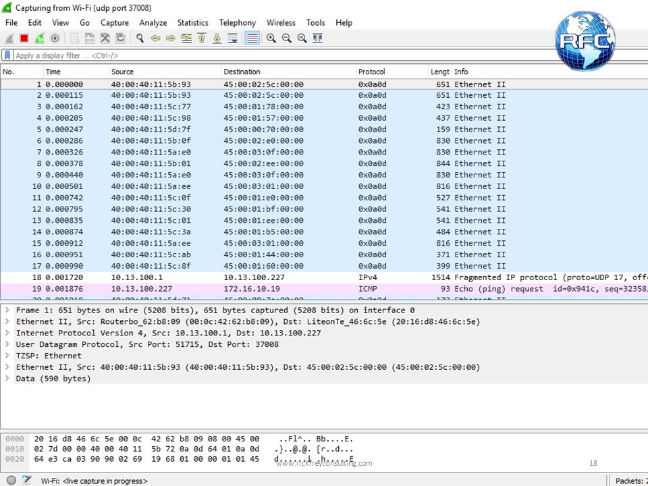Open the Statistics menu
648x486 pixels.
[x=192, y=23]
